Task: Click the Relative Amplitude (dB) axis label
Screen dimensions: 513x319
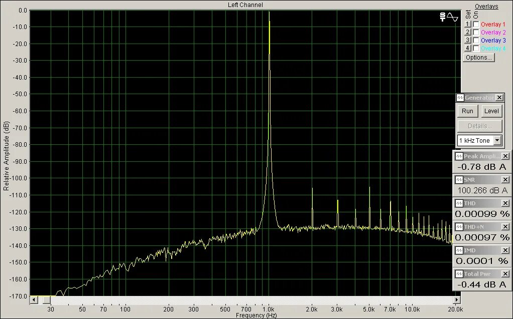Action: [x=6, y=156]
